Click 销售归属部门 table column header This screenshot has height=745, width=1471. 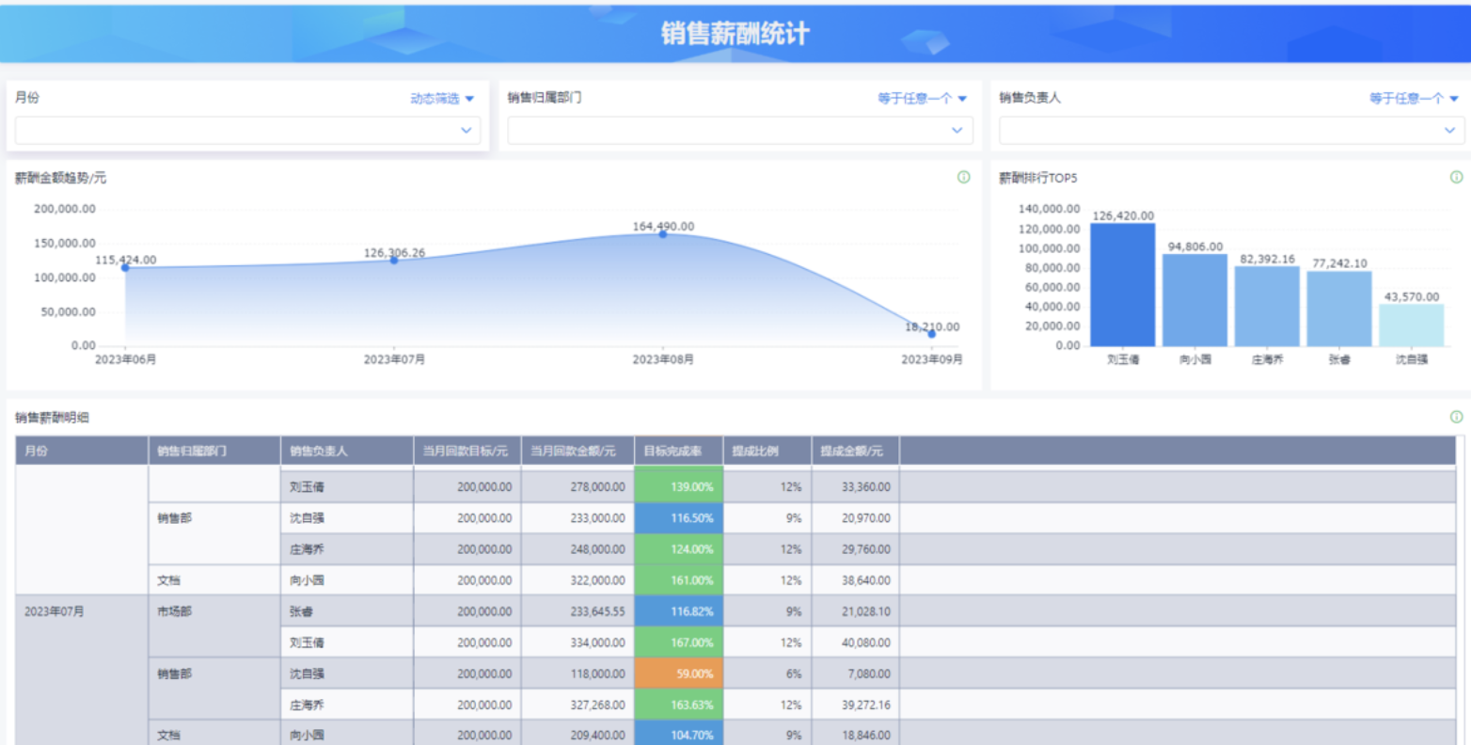(x=214, y=451)
